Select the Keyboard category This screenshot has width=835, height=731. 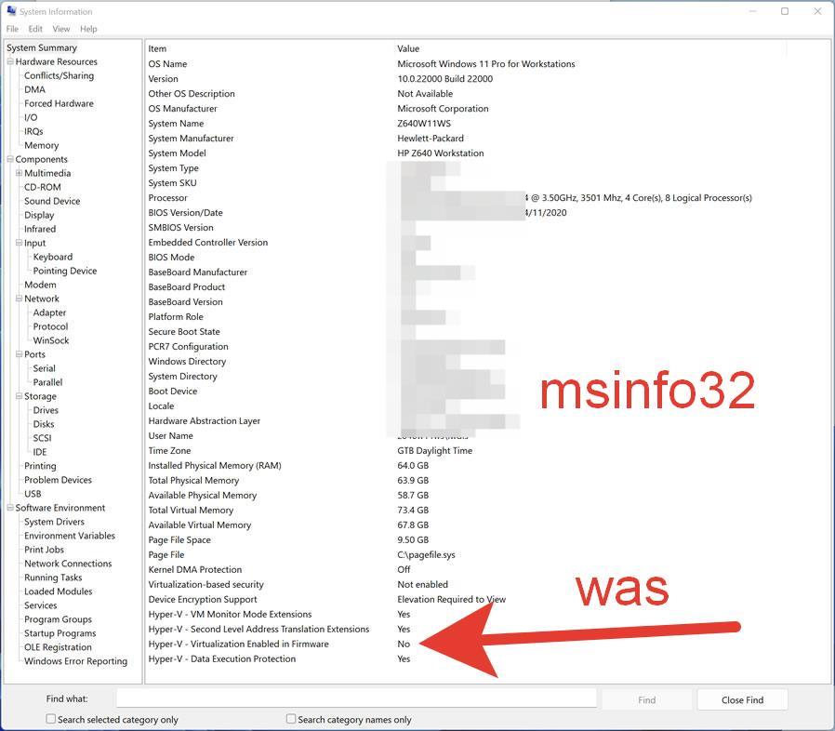[x=53, y=257]
